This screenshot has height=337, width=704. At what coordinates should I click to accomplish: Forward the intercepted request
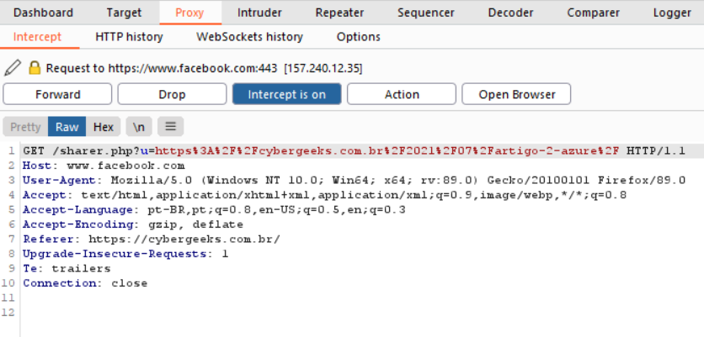[57, 94]
